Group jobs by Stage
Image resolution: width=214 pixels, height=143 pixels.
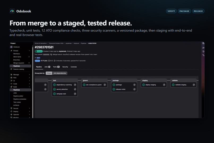(x=49, y=73)
